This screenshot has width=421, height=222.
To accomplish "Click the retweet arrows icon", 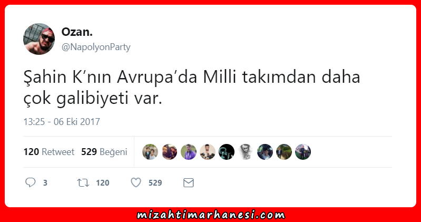I will pos(83,183).
